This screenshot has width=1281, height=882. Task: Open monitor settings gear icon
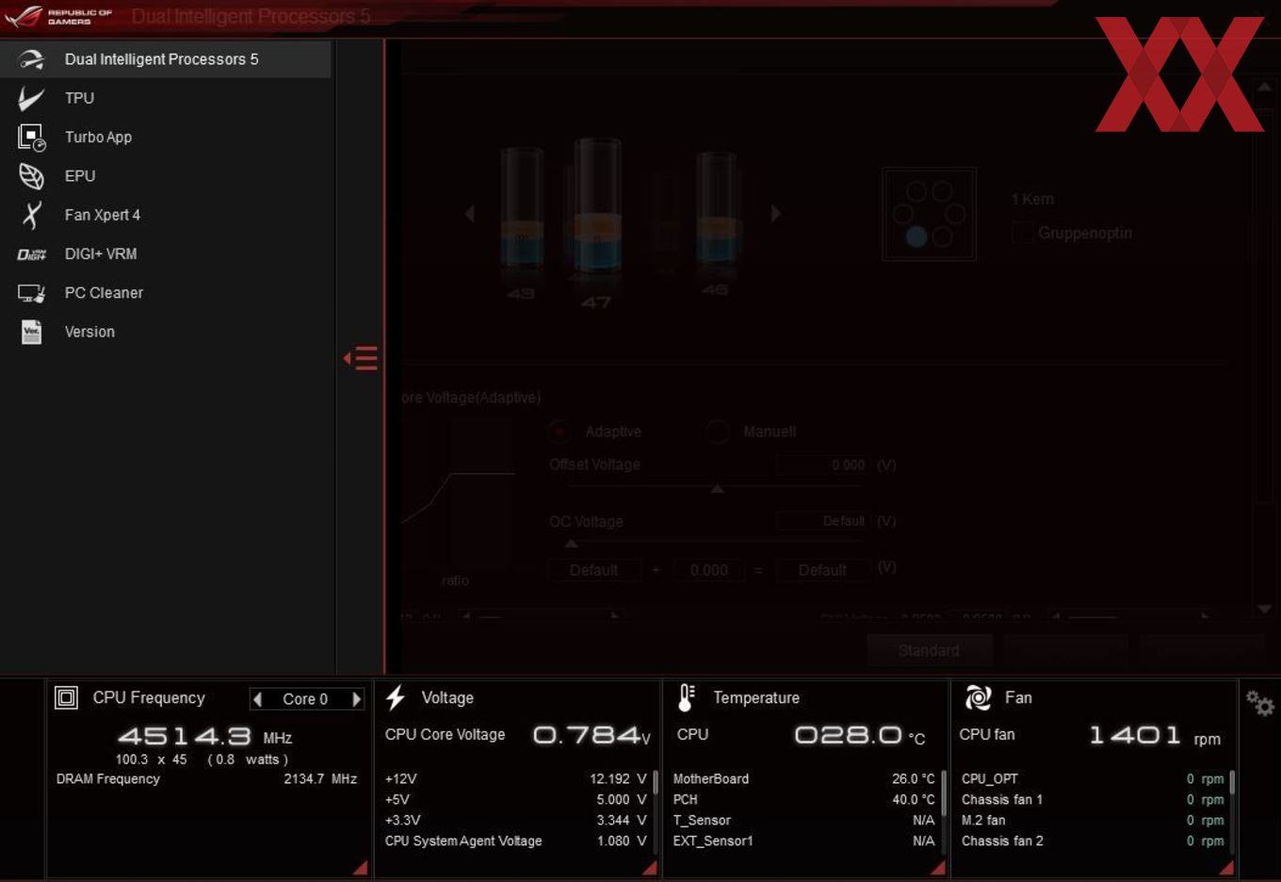(1260, 703)
